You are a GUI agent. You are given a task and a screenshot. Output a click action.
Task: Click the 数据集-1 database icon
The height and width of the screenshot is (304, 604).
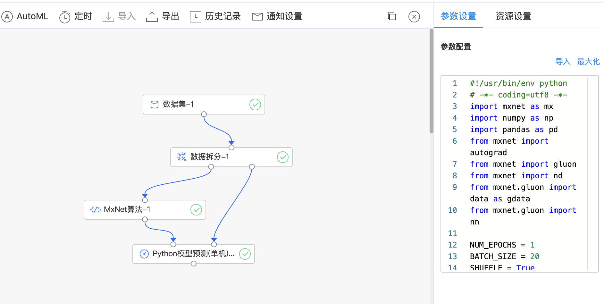coord(155,105)
